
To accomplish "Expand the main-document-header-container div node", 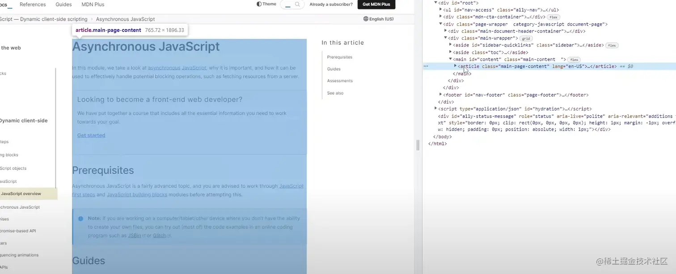I will [446, 31].
